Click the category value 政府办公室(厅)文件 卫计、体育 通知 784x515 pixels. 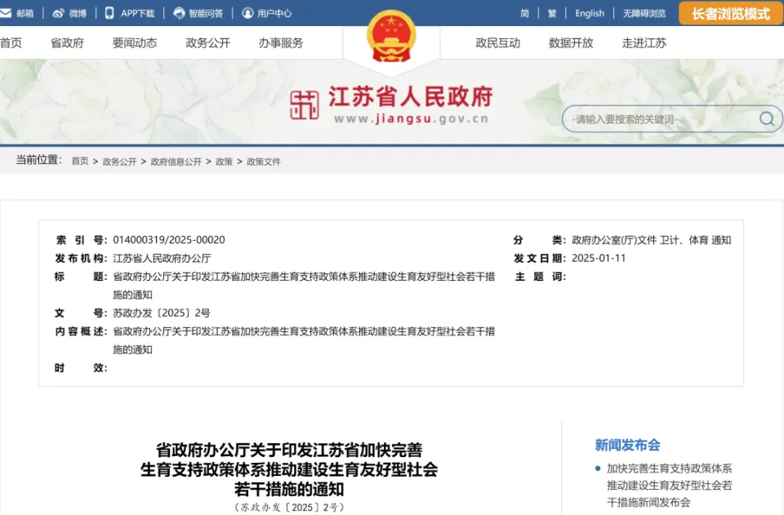652,240
